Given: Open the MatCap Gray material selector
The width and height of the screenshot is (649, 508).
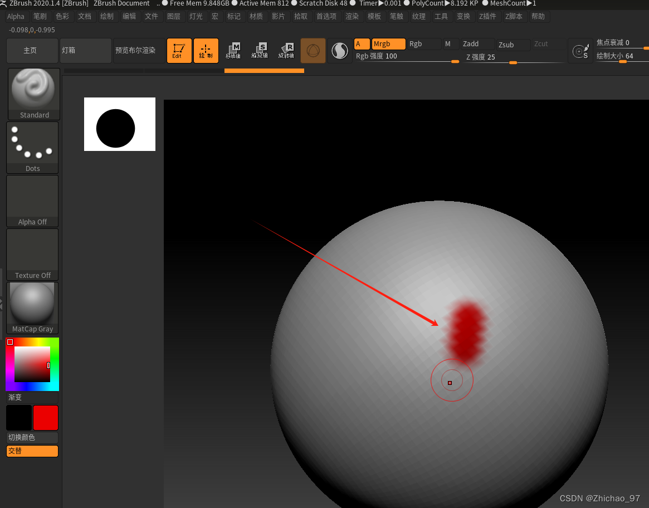Looking at the screenshot, I should [32, 307].
